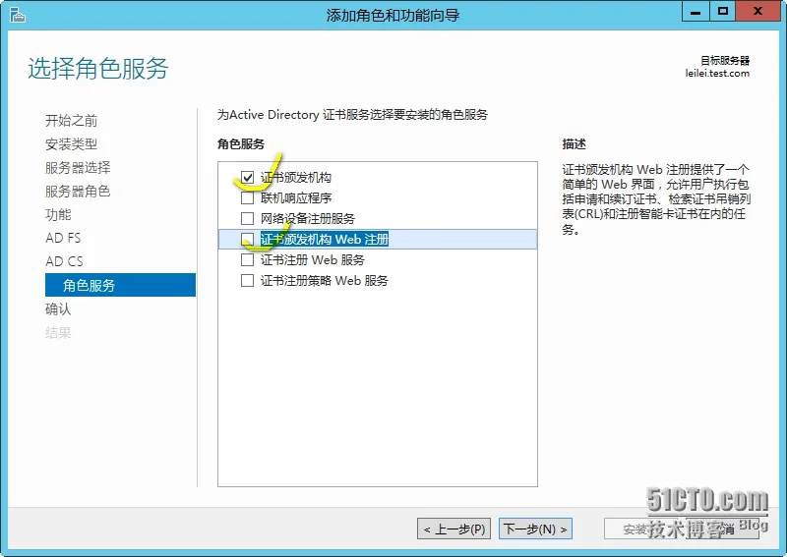The width and height of the screenshot is (787, 557).
Task: Click the leilei.test.com server name
Action: [717, 74]
